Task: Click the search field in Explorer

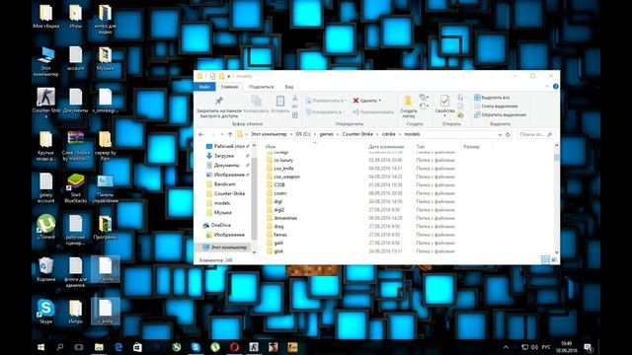Action: point(535,134)
